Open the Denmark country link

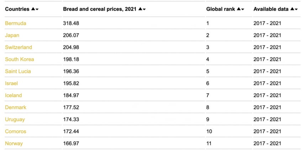pyautogui.click(x=16, y=107)
